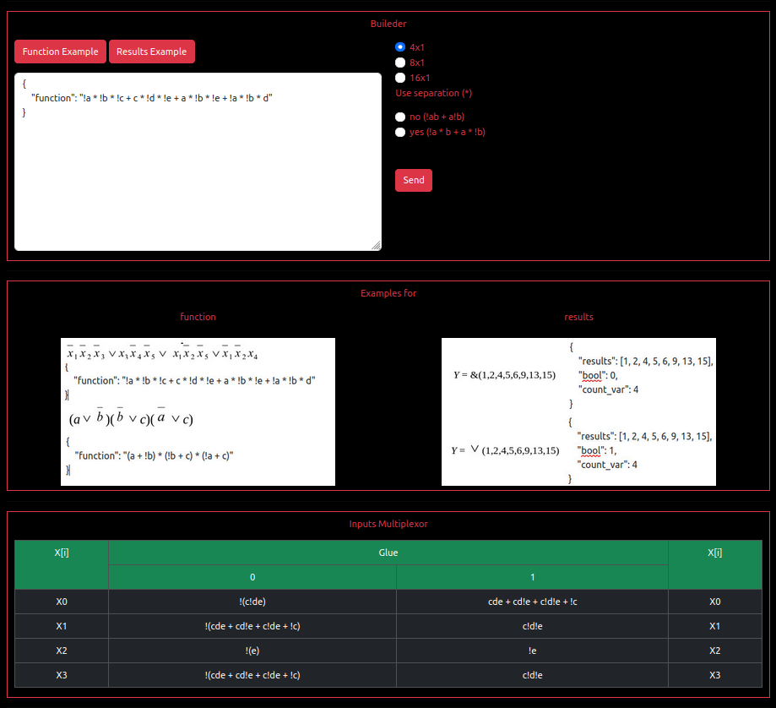Click the Results Example button
This screenshot has height=708, width=776.
pos(152,52)
